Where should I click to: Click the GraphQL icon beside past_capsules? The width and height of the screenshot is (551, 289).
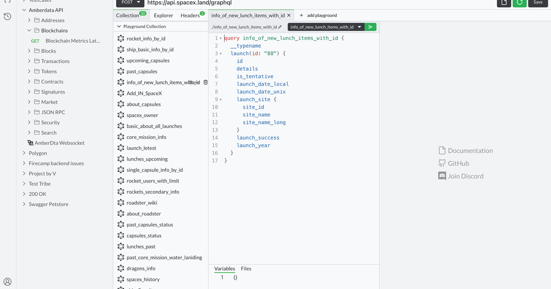(121, 72)
